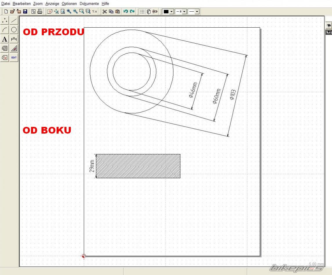Choose the hatching fill tool
The height and width of the screenshot is (275, 332).
5,48
